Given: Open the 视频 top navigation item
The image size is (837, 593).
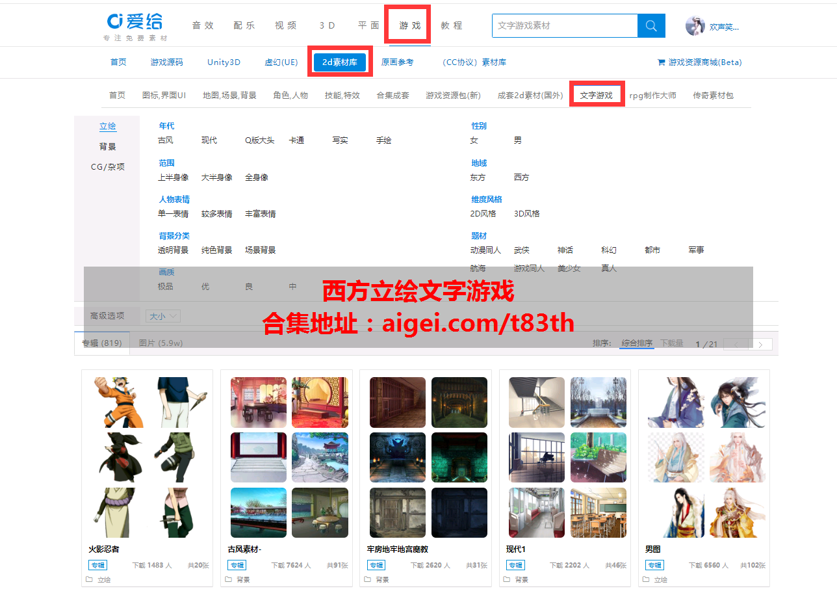Looking at the screenshot, I should coord(286,25).
